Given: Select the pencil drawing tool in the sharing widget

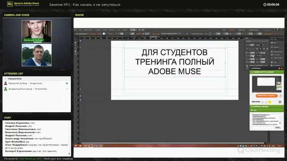Looking at the screenshot, I should tap(262, 102).
